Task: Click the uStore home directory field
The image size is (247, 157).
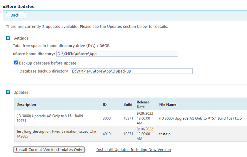Action: 117,54
